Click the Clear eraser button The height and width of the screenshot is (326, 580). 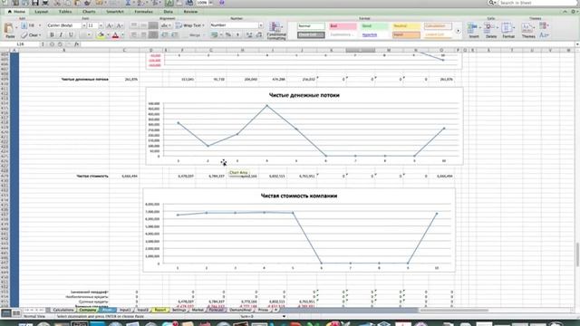(31, 35)
